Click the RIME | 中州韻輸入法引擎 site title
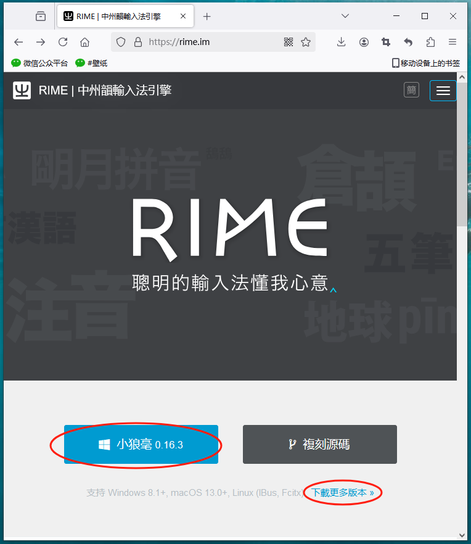Viewport: 471px width, 544px height. (x=105, y=90)
